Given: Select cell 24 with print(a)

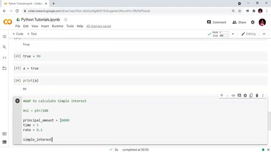Looking at the screenshot, I should [x=140, y=81].
